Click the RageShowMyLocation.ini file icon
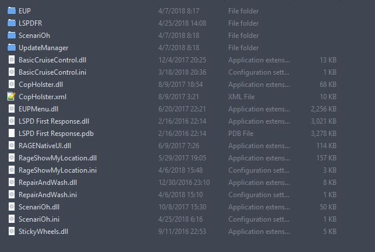 tap(11, 170)
